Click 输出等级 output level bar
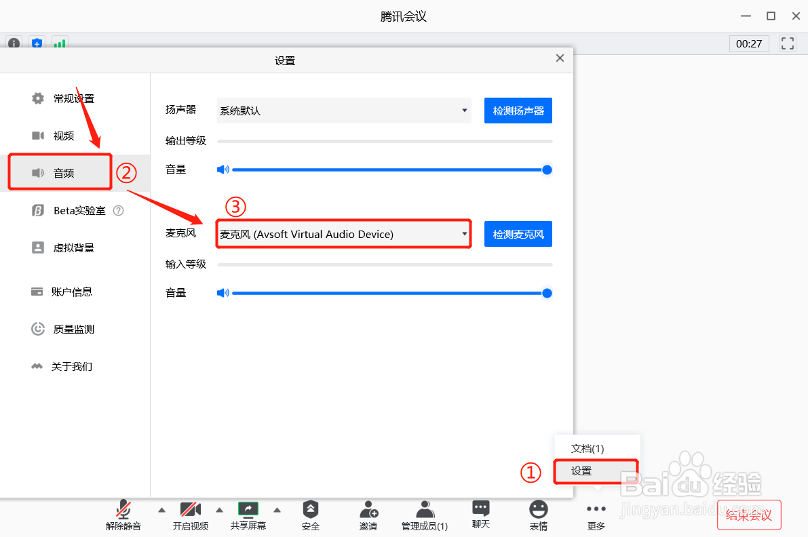The height and width of the screenshot is (537, 808). tap(385, 141)
